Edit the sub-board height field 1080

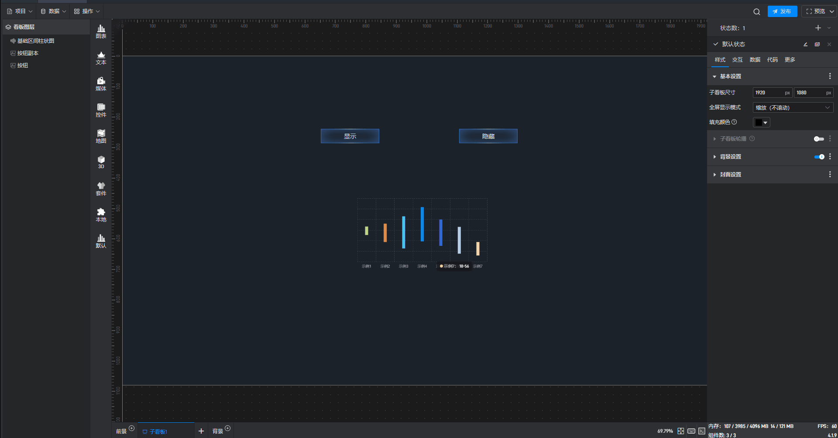pyautogui.click(x=813, y=93)
